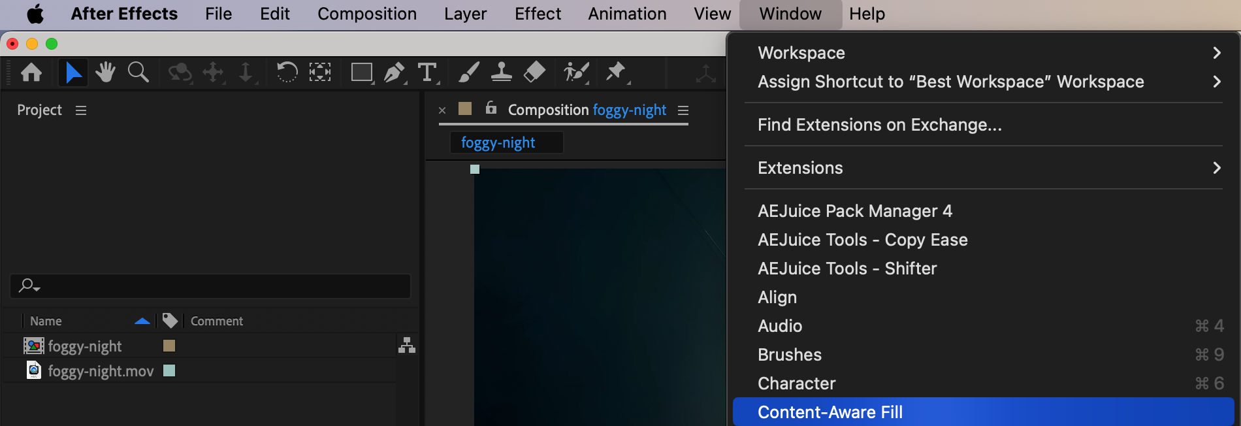Click the tan composition label color swatch
This screenshot has width=1241, height=426.
(x=465, y=108)
